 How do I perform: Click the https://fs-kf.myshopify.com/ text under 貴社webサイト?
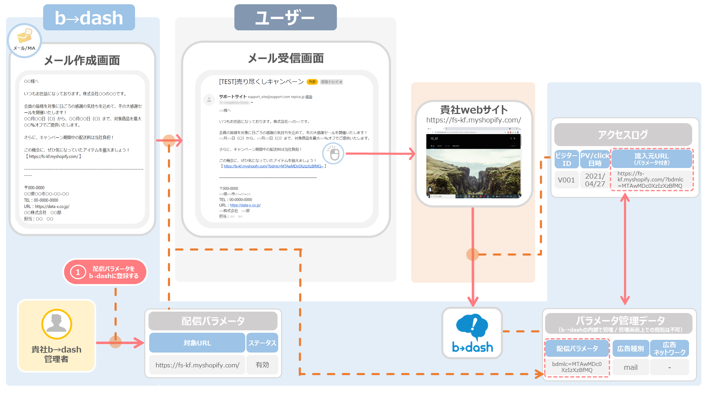[x=474, y=120]
